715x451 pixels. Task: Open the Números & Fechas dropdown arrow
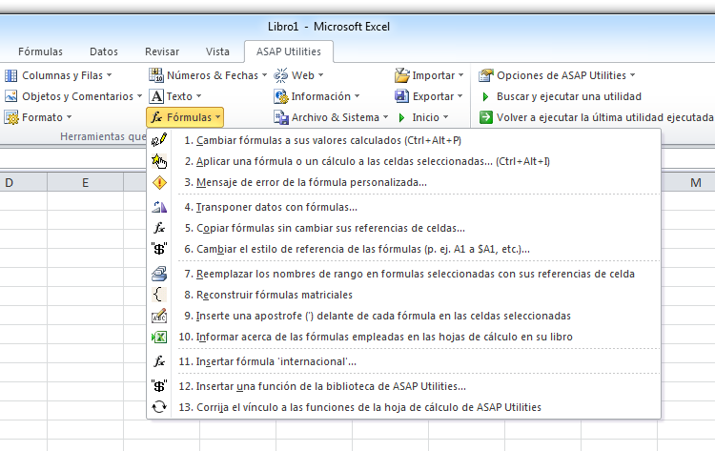(x=264, y=75)
